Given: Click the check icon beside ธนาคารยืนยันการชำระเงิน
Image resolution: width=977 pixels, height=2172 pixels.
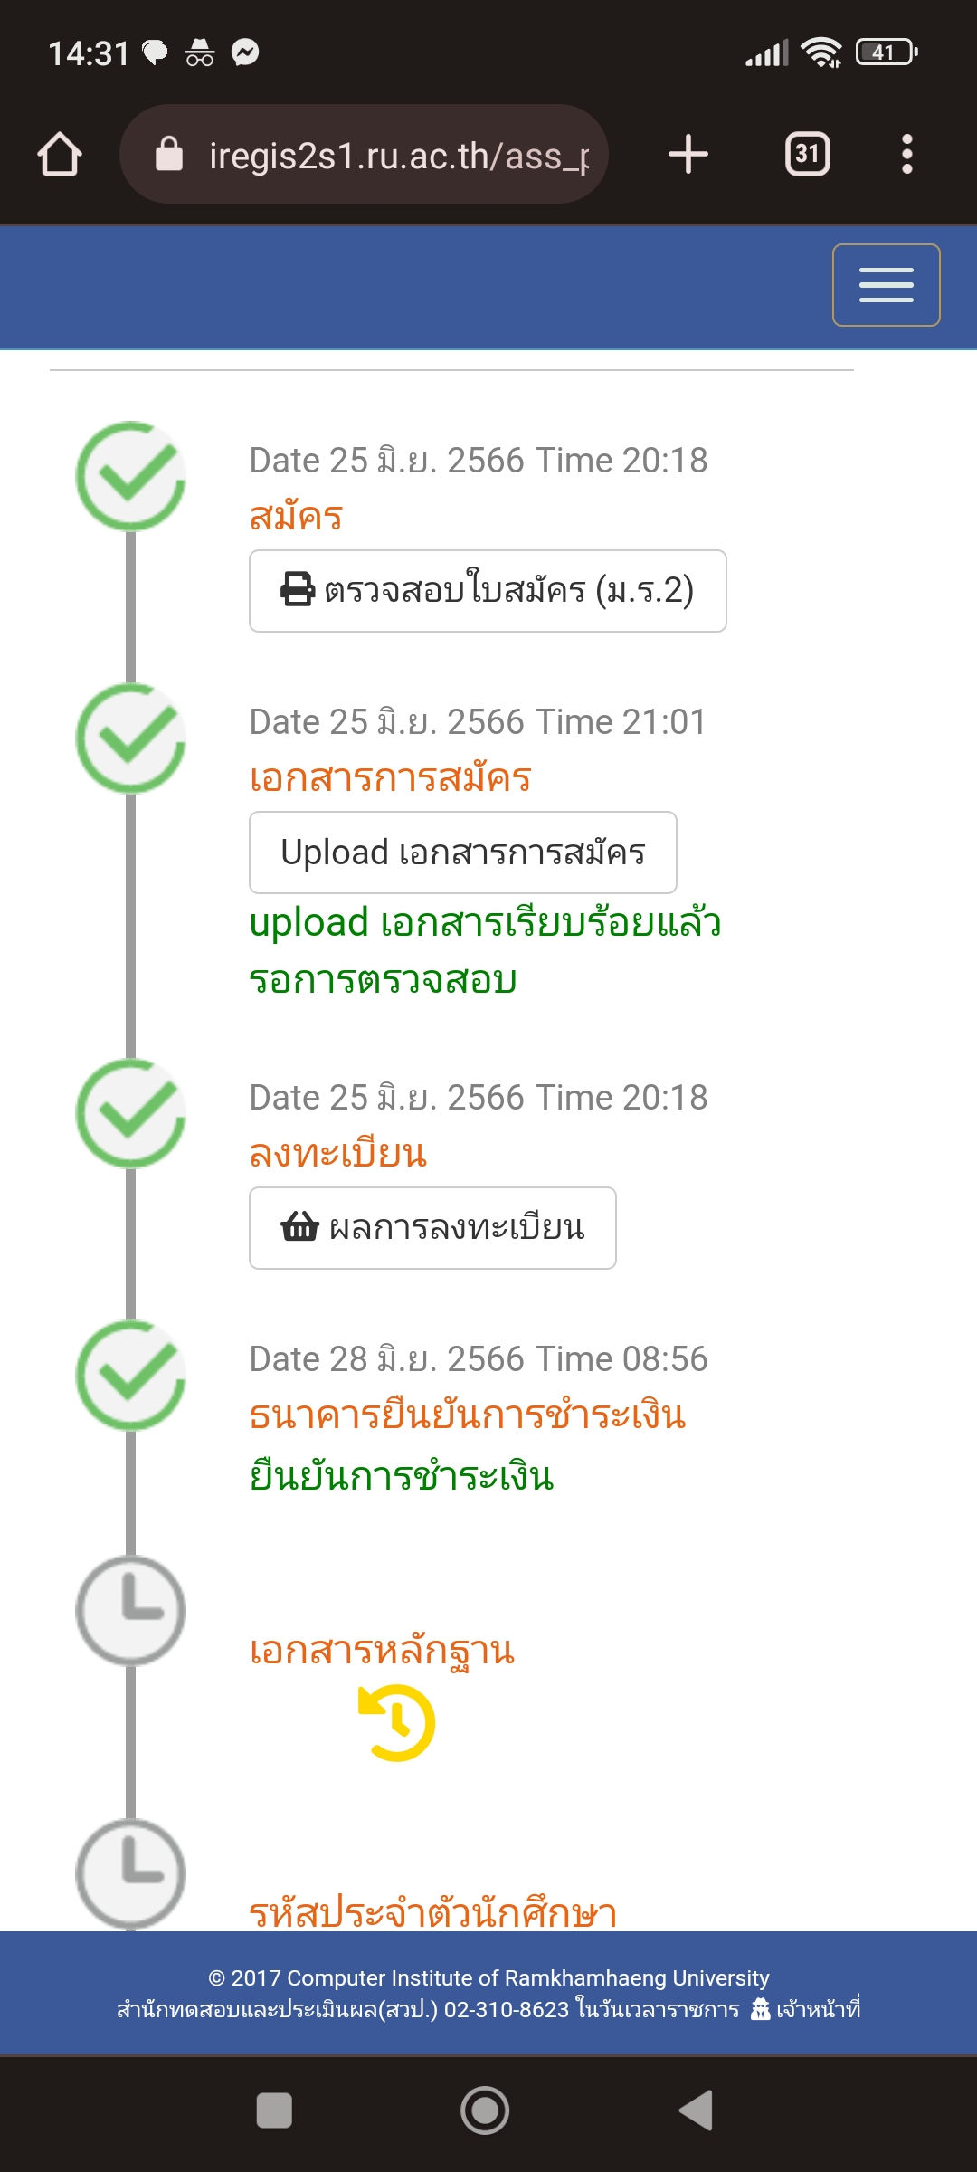Looking at the screenshot, I should (130, 1376).
